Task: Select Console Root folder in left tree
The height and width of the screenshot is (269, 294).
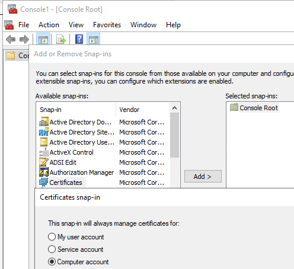Action: [x=17, y=56]
